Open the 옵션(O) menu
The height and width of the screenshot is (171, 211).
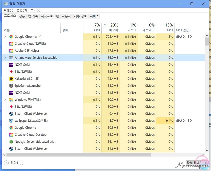point(22,10)
